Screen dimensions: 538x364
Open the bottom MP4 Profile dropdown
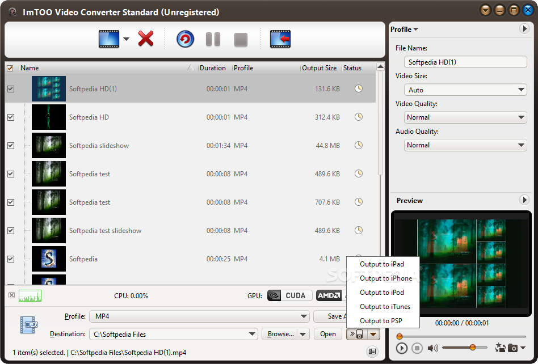pos(199,316)
